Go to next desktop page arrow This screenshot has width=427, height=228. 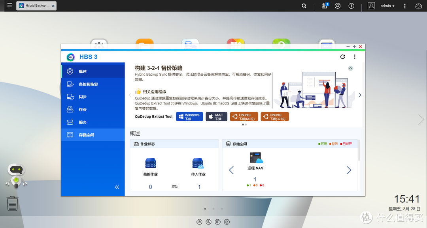(421, 120)
